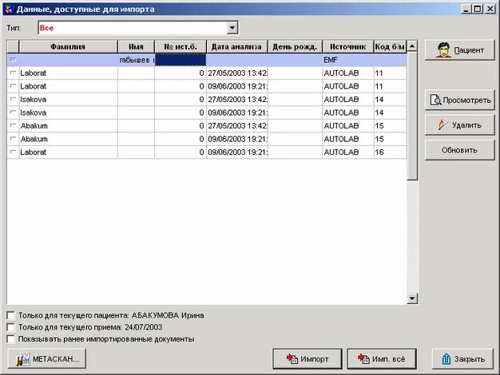Viewport: 500px width, 375px height.
Task: Click the vertical scrollbar thumb of the table
Action: click(x=412, y=116)
